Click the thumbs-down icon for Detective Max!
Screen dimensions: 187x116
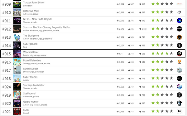point(140,12)
